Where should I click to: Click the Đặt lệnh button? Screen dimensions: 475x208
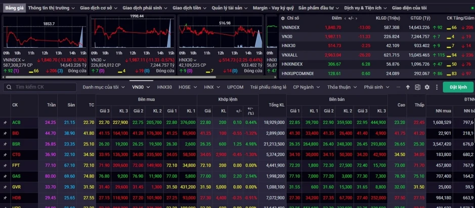pos(458,87)
